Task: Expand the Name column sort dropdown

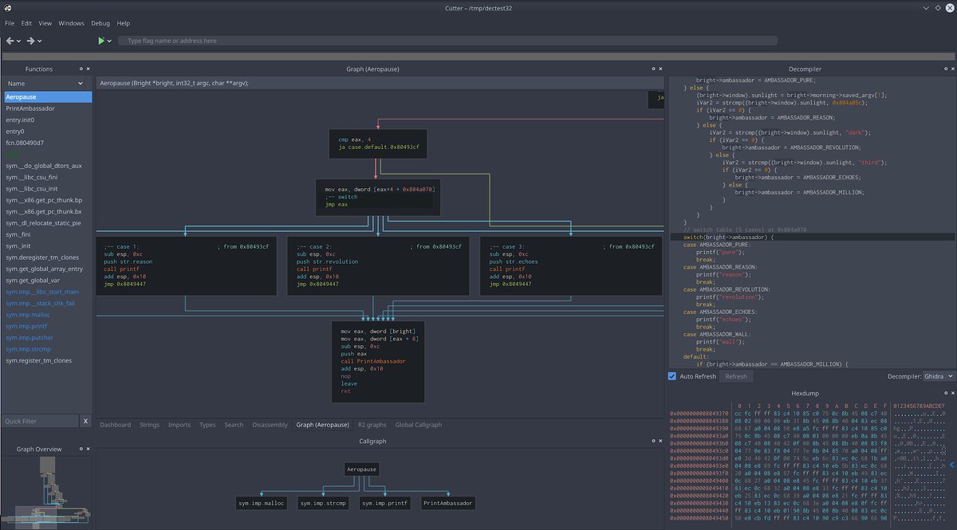Action: click(x=81, y=83)
